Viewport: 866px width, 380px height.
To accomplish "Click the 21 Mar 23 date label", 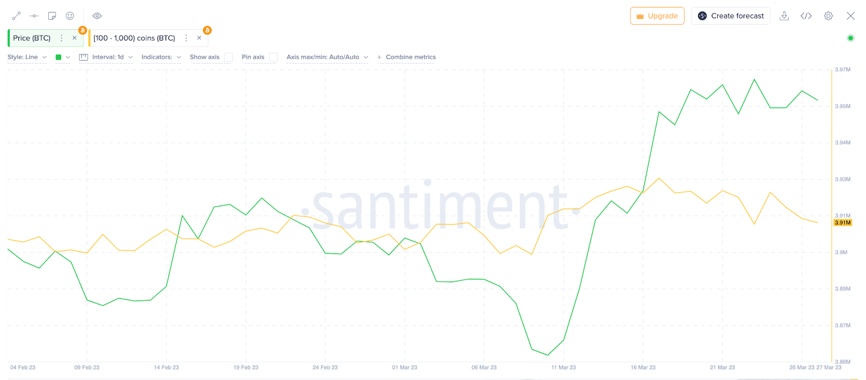I will click(x=723, y=368).
